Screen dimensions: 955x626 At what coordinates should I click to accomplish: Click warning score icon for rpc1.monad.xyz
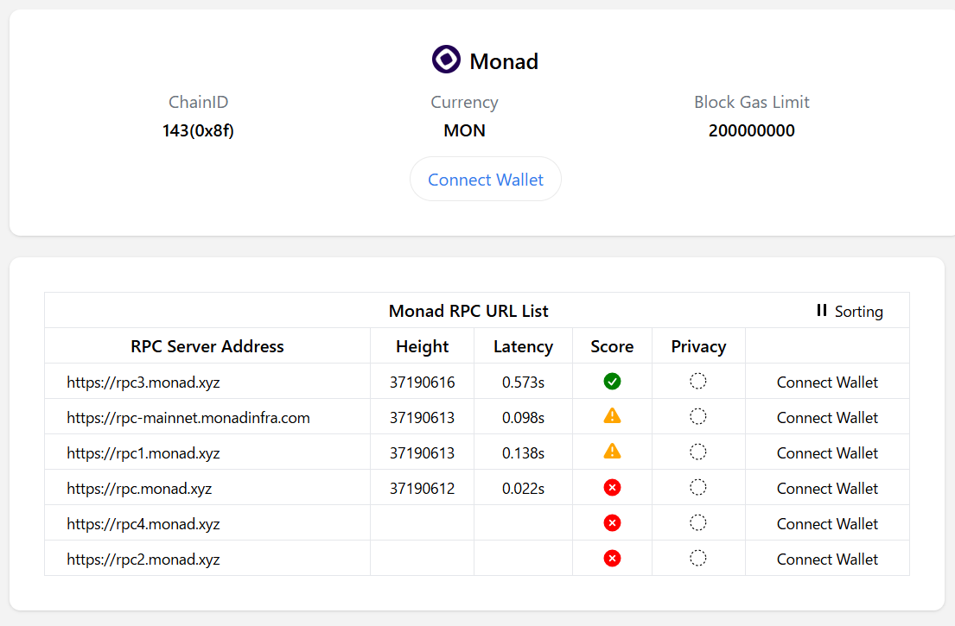click(612, 452)
